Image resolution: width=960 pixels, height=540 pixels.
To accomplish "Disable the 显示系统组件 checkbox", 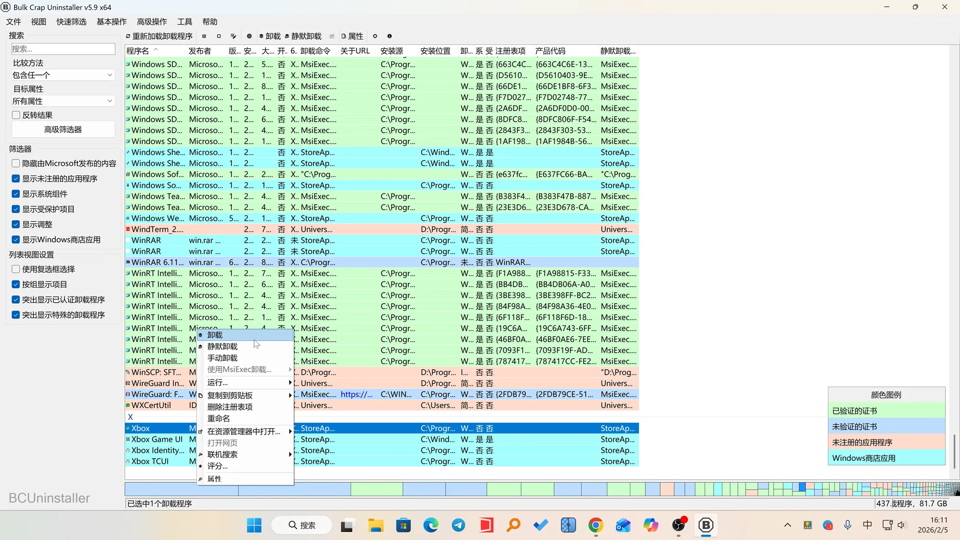I will (x=16, y=194).
